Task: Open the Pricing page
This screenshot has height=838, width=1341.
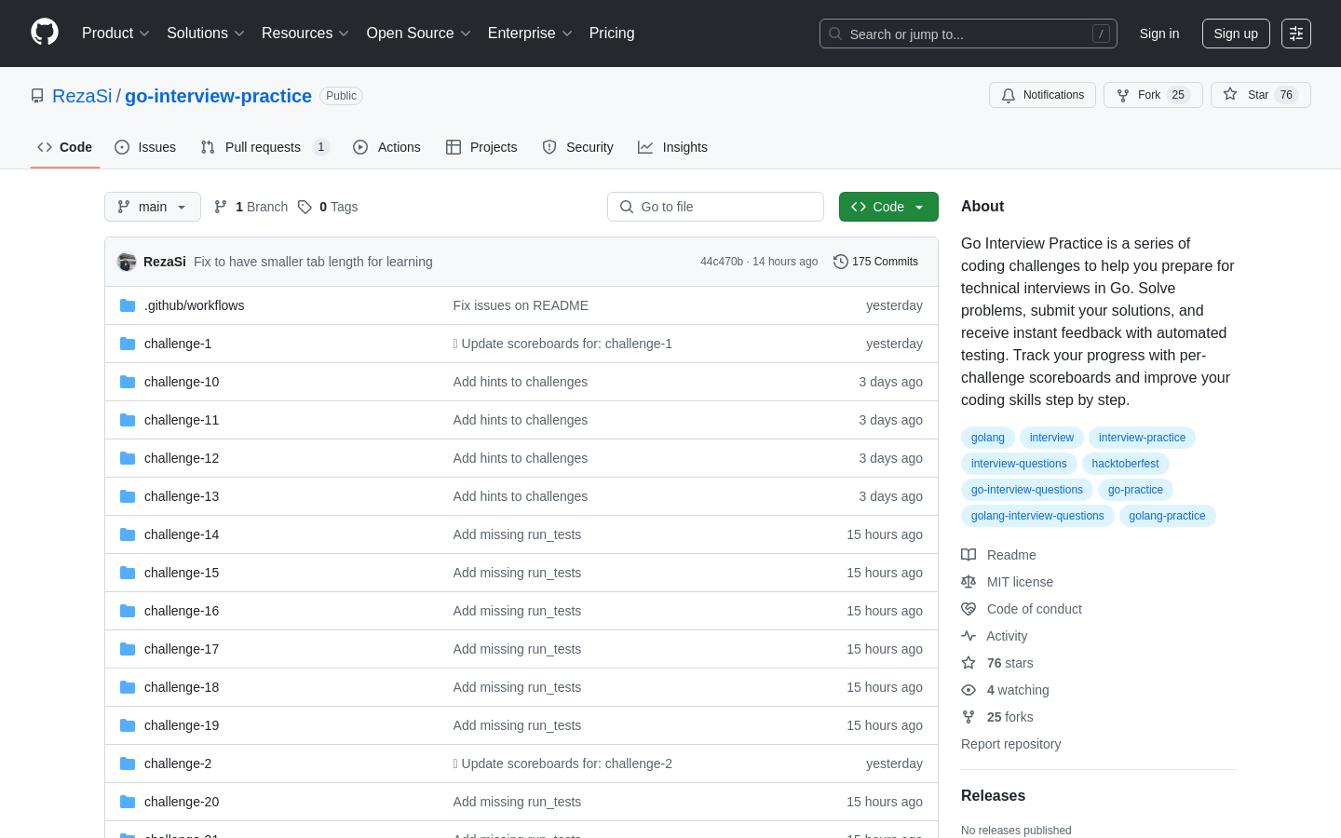Action: pyautogui.click(x=612, y=34)
